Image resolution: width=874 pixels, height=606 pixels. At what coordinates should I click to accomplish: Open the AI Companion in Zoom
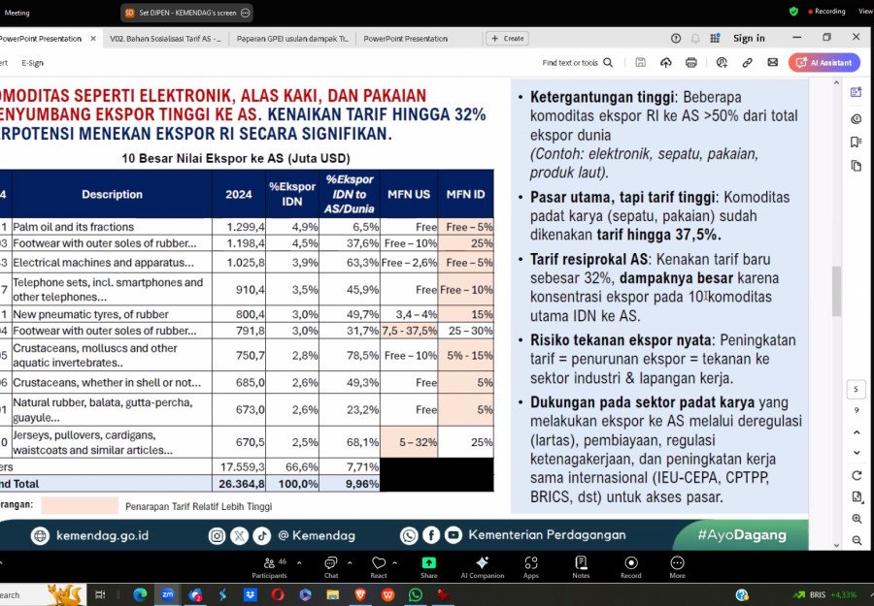(x=482, y=567)
